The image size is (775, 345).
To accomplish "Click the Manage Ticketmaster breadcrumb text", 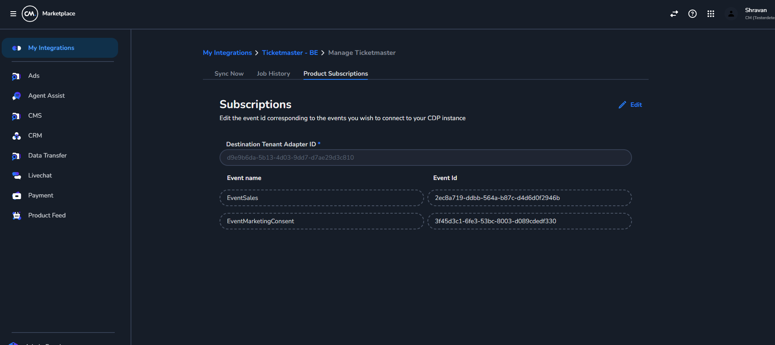I will [362, 53].
